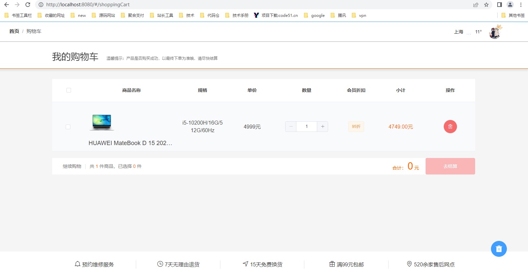Open the 源码网站 bookmark folder

pyautogui.click(x=103, y=15)
